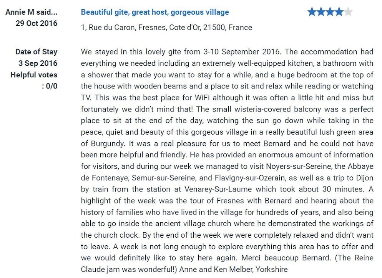Click the 'Helpful votes' label

click(x=34, y=75)
